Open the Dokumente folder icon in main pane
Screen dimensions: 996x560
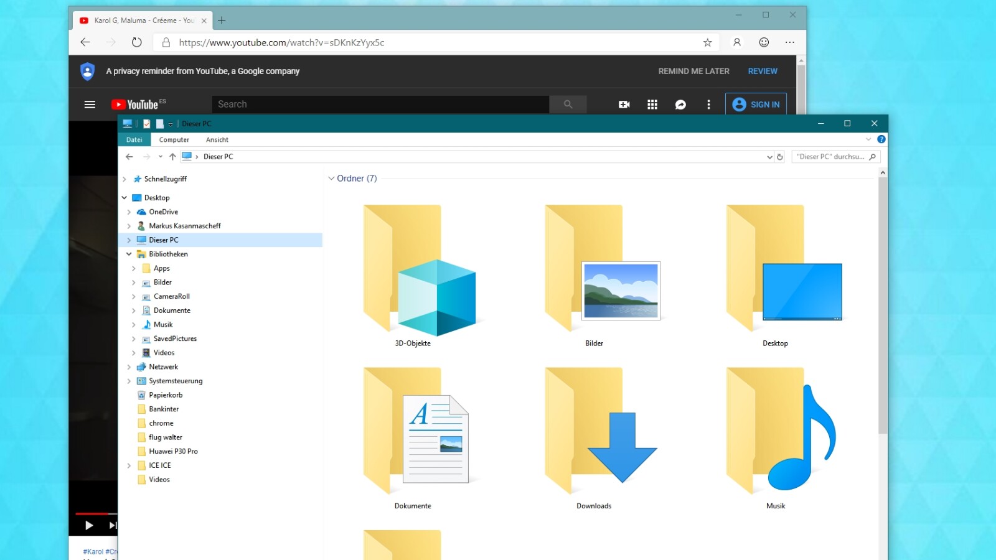(416, 431)
